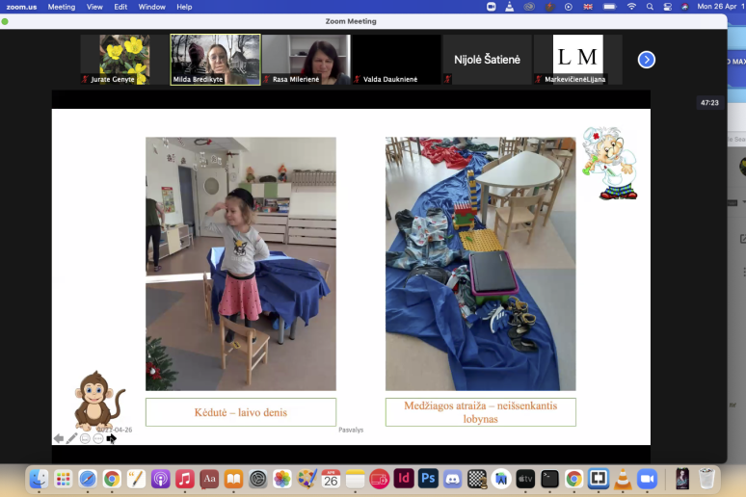Open System Preferences from the dock
The height and width of the screenshot is (497, 746).
point(258,479)
